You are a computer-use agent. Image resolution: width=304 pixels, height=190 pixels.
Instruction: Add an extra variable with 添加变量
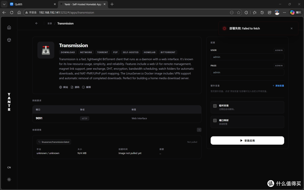coord(278,86)
